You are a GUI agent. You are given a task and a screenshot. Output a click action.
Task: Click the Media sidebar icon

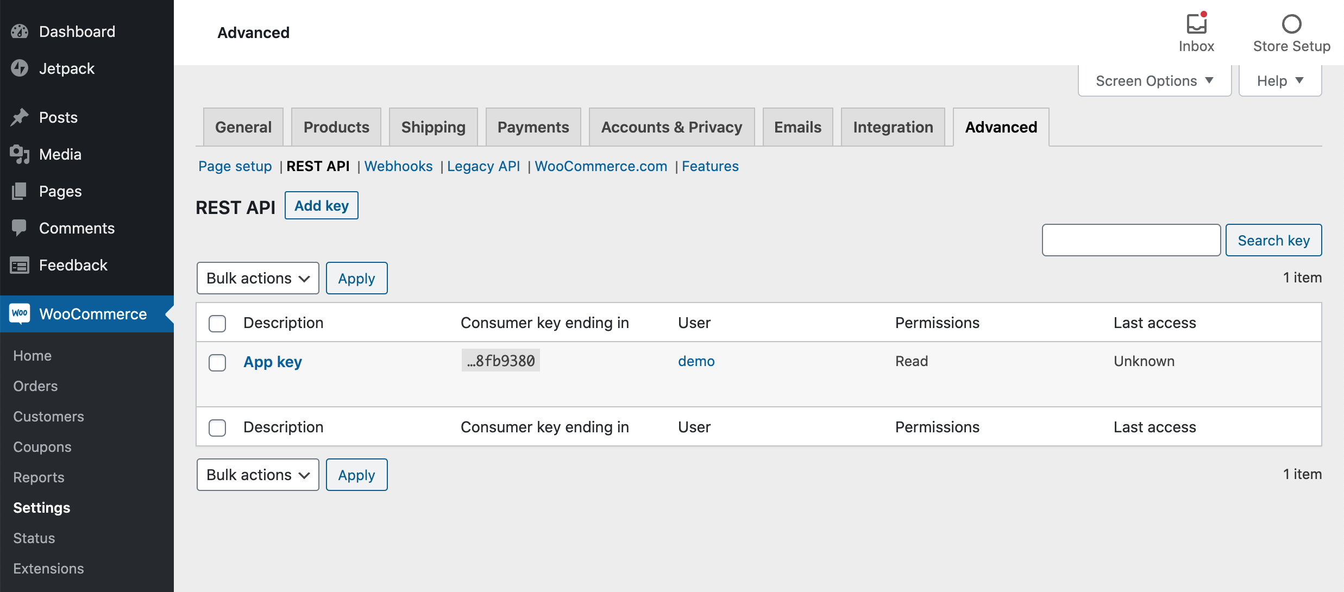21,154
